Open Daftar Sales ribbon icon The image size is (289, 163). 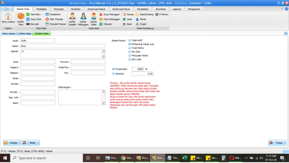[94, 19]
